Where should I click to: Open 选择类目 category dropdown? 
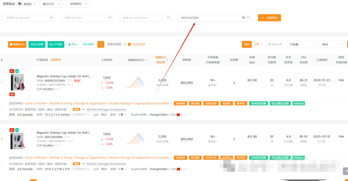point(79,4)
